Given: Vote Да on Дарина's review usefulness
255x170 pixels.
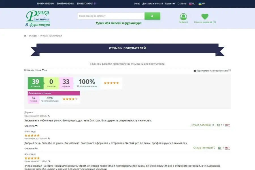Looking at the screenshot, I should (218, 125).
